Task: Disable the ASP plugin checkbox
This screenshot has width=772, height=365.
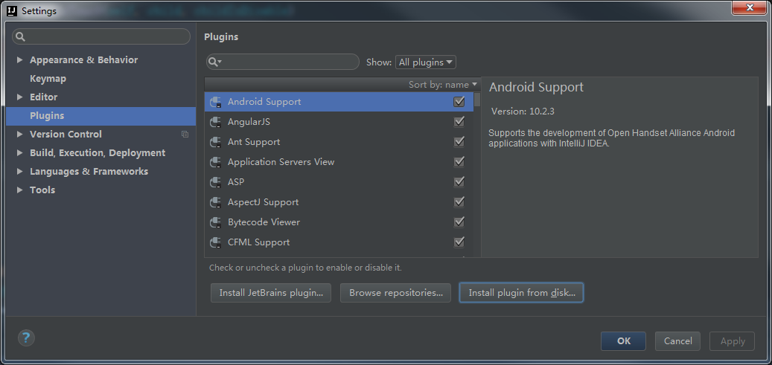Action: (x=459, y=182)
